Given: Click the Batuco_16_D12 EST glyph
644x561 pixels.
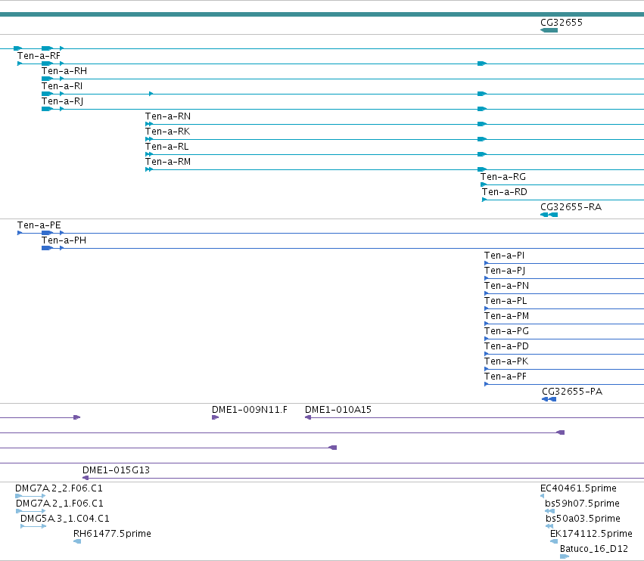Looking at the screenshot, I should pyautogui.click(x=565, y=556).
